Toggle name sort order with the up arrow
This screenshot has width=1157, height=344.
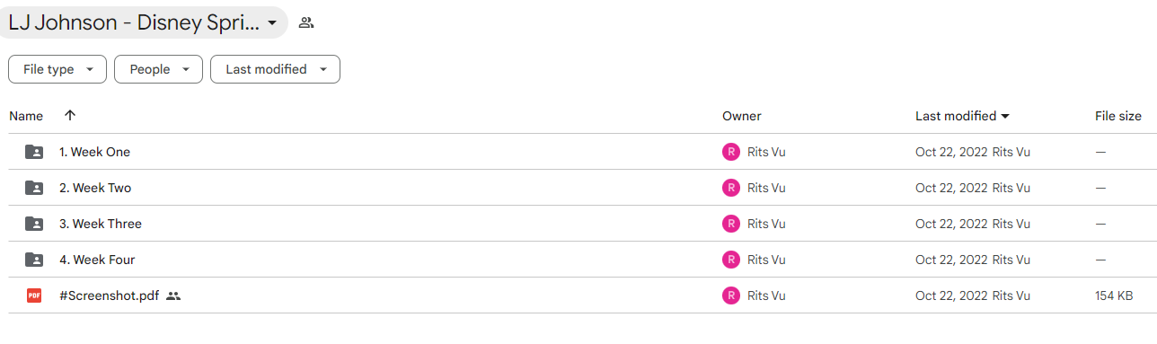point(70,116)
